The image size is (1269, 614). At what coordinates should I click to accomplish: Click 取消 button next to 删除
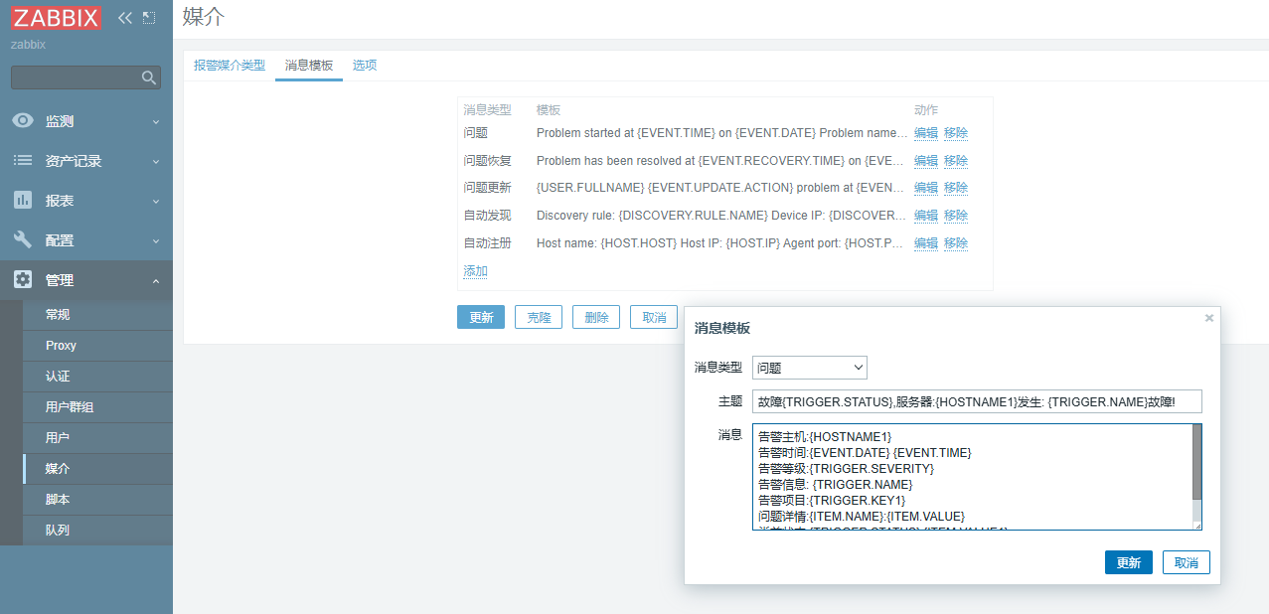click(x=654, y=317)
